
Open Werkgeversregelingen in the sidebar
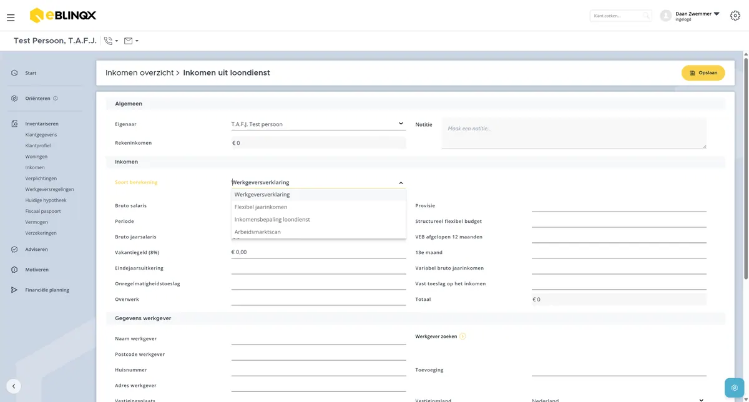50,189
